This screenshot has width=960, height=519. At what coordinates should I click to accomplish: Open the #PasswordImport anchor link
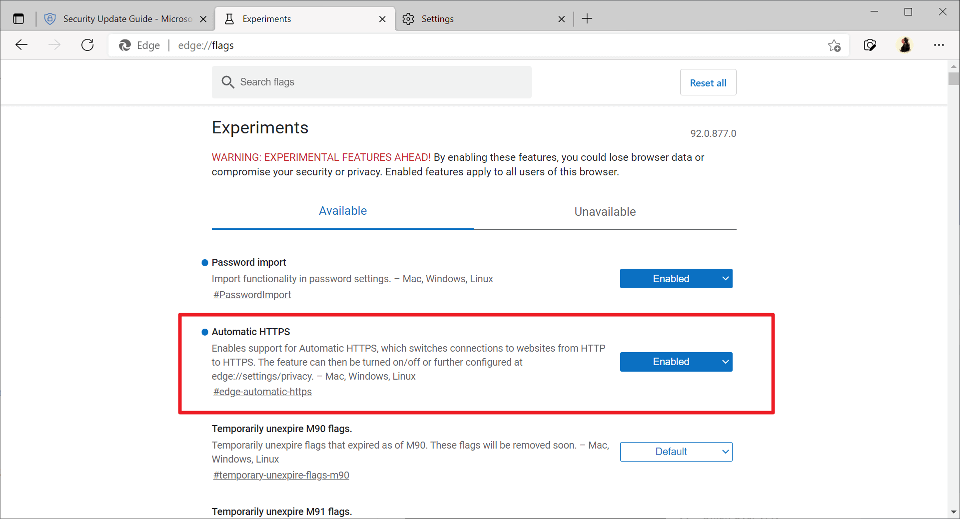(x=252, y=295)
